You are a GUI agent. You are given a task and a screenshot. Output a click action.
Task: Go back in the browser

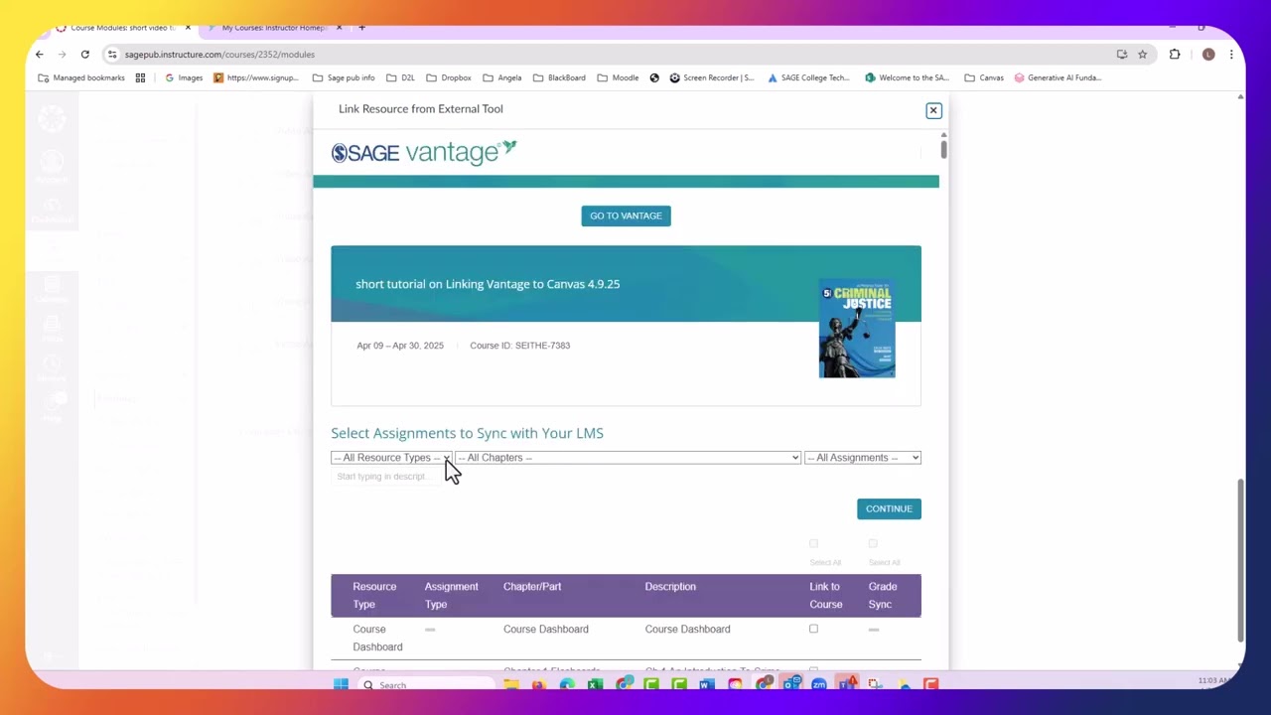point(39,55)
